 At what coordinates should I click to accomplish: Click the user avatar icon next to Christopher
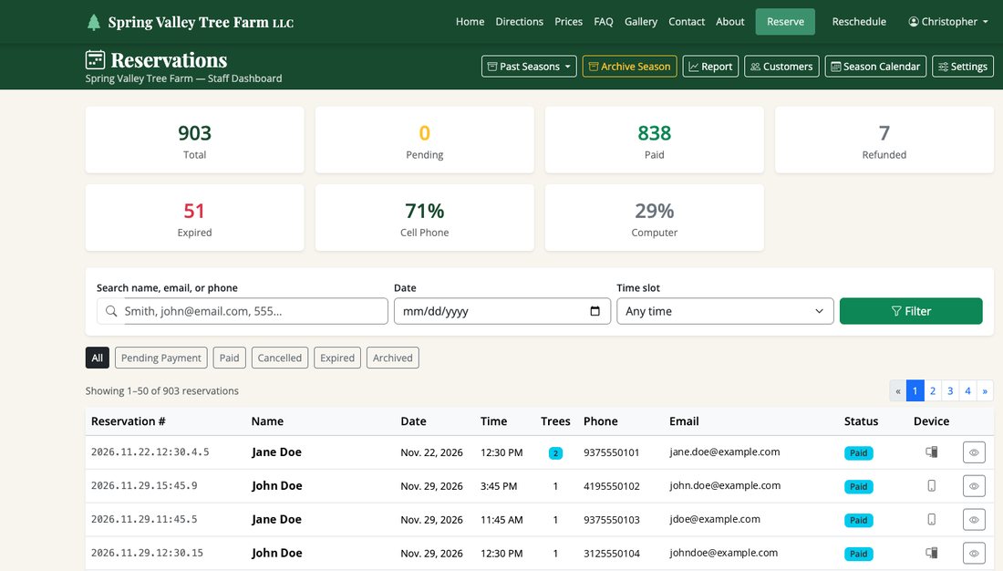[x=914, y=22]
